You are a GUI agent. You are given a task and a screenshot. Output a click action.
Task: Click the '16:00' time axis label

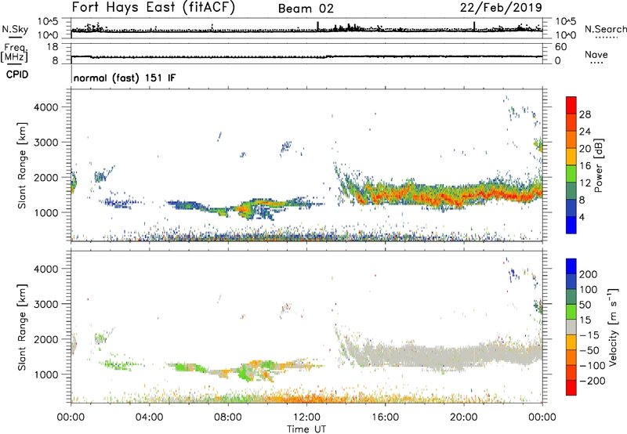(x=385, y=418)
